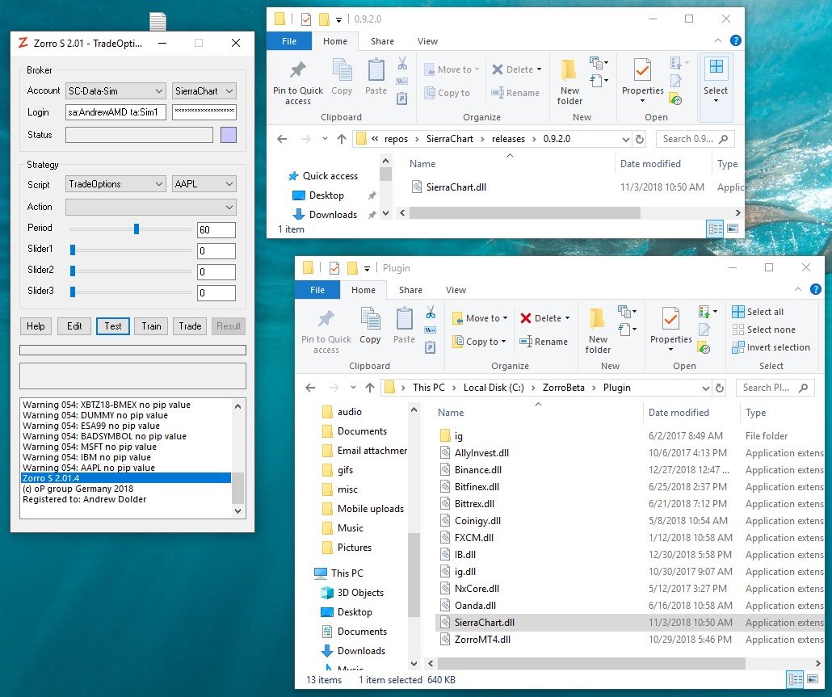
Task: Click Cut scissors icon in Plugin window
Action: coord(431,312)
